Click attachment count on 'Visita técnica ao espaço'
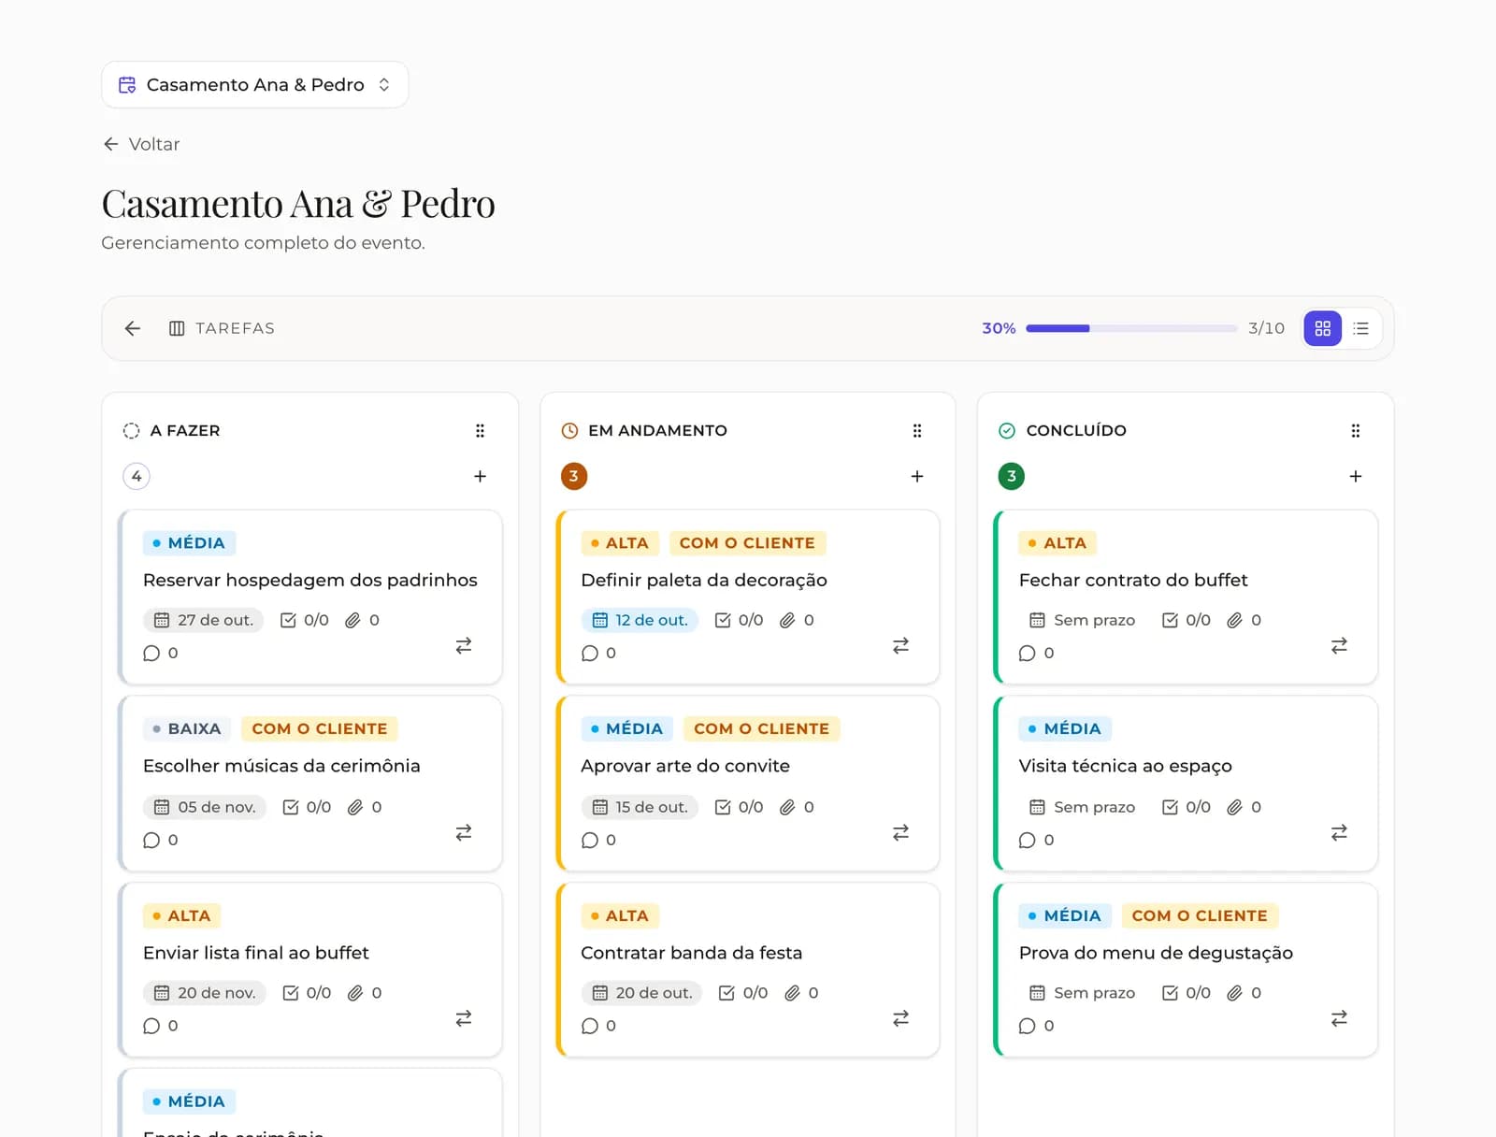1496x1137 pixels. [x=1244, y=807]
